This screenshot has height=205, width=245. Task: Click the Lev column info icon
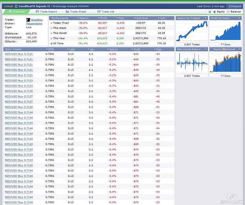(x=89, y=49)
